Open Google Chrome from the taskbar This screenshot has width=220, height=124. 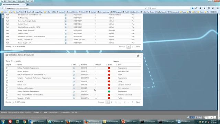[x=24, y=122]
